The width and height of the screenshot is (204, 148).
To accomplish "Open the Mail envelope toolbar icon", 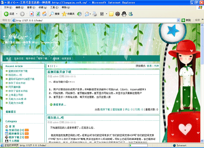I will (87, 14).
